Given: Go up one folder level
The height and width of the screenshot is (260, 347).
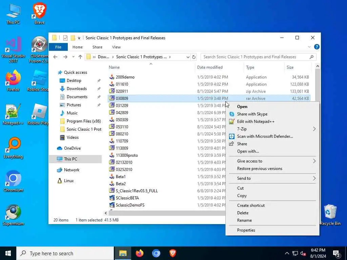Looking at the screenshot, I should [80, 57].
